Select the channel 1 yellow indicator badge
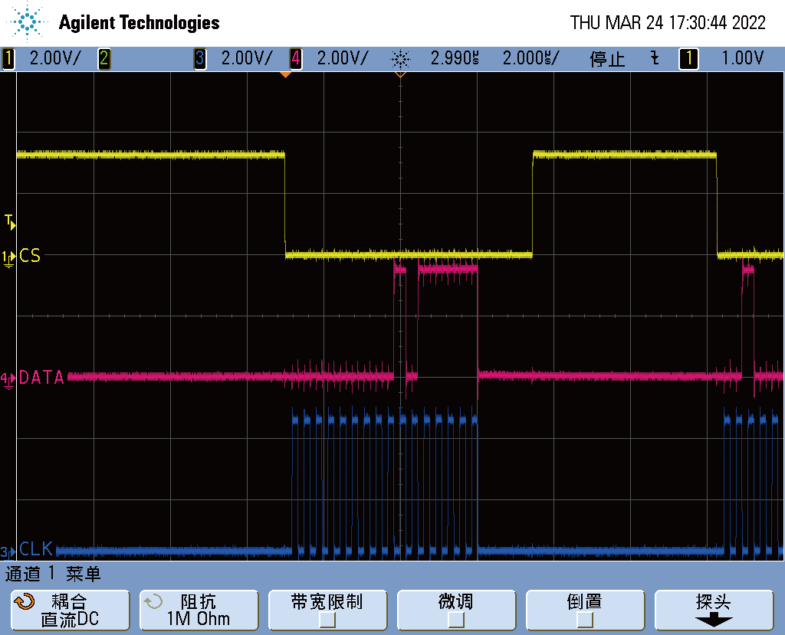 pyautogui.click(x=8, y=58)
